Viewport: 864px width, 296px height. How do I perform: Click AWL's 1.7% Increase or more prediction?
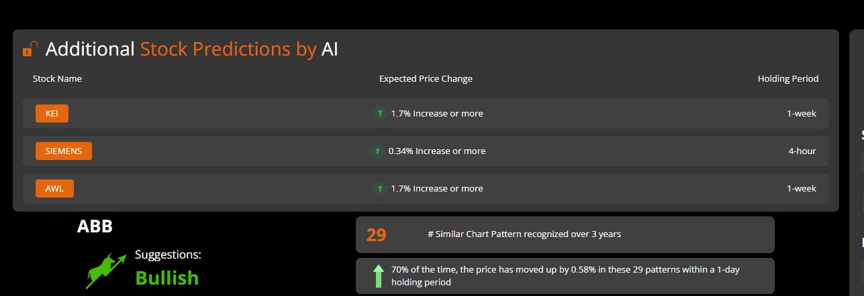click(436, 189)
